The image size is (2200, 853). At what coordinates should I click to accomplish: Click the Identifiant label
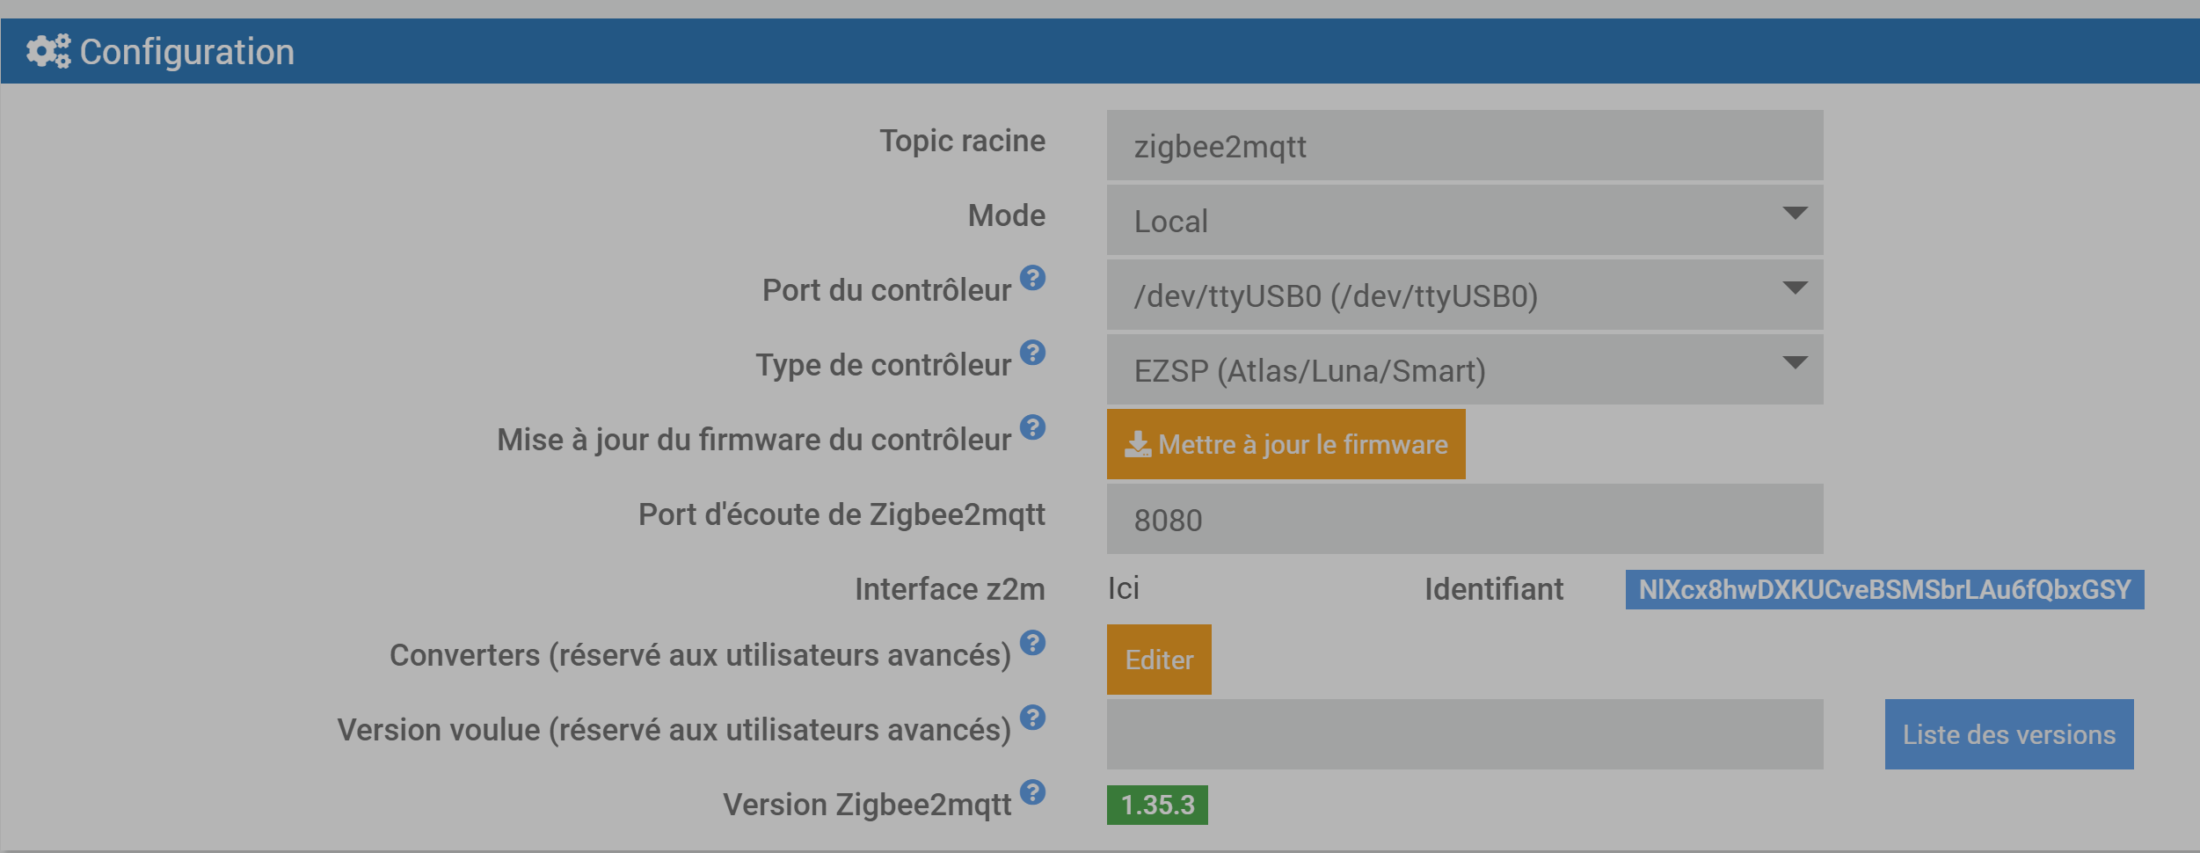click(x=1494, y=589)
